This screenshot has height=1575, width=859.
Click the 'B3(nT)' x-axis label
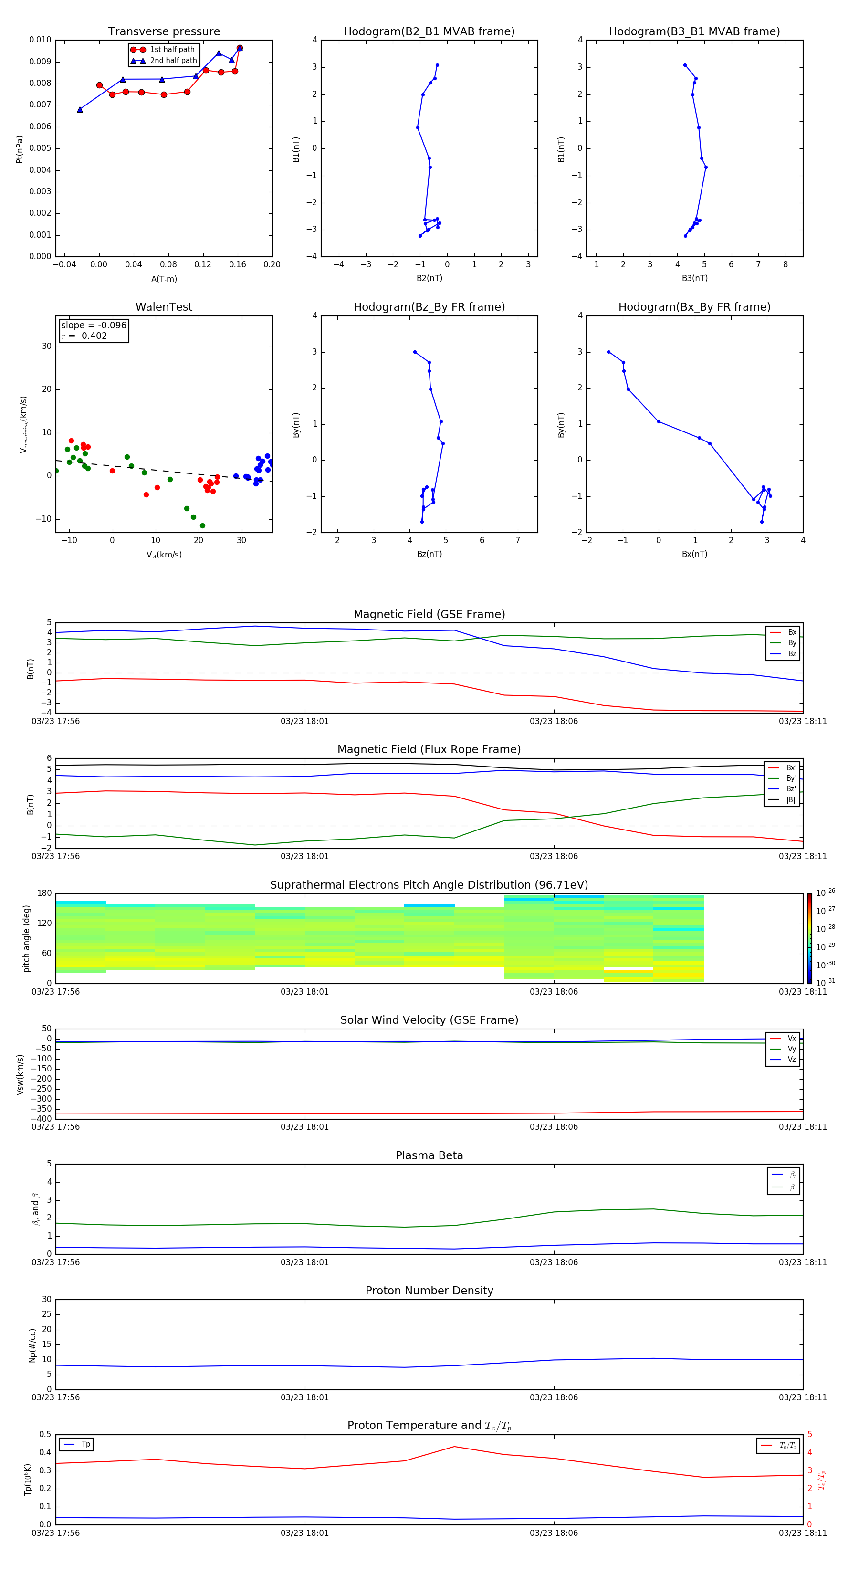694,278
